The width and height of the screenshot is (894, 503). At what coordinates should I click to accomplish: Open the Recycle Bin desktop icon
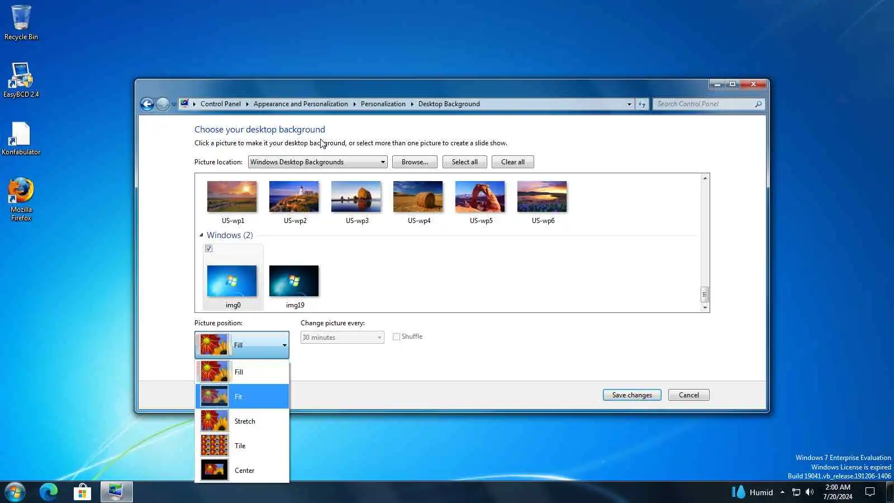click(21, 22)
